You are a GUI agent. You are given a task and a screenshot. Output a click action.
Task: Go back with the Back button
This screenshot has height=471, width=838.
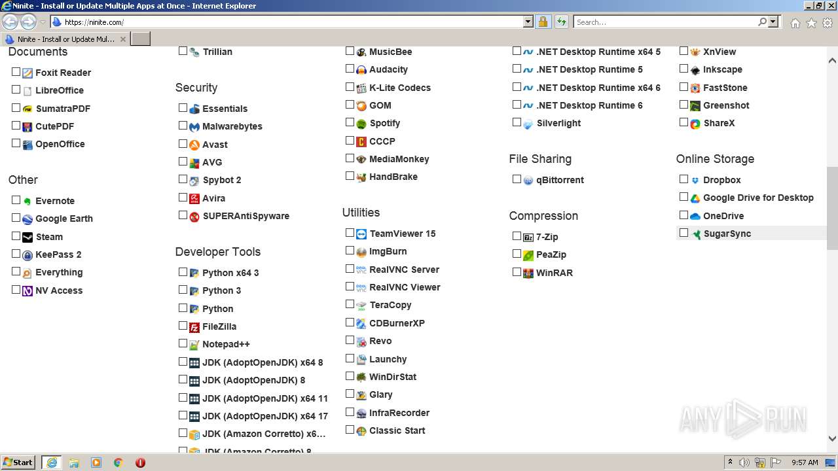pyautogui.click(x=10, y=22)
